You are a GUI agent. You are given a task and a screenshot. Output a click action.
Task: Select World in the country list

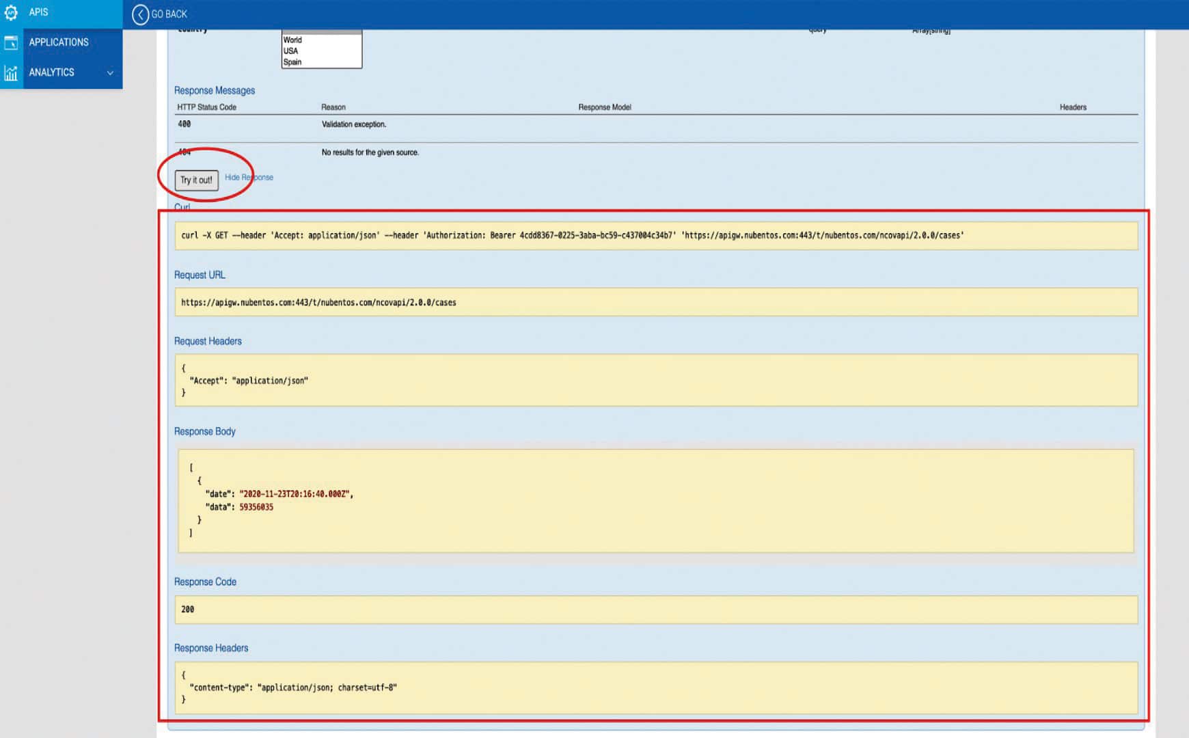click(293, 40)
